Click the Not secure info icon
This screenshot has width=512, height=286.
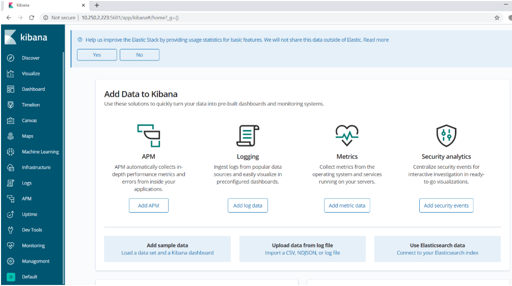coord(46,18)
